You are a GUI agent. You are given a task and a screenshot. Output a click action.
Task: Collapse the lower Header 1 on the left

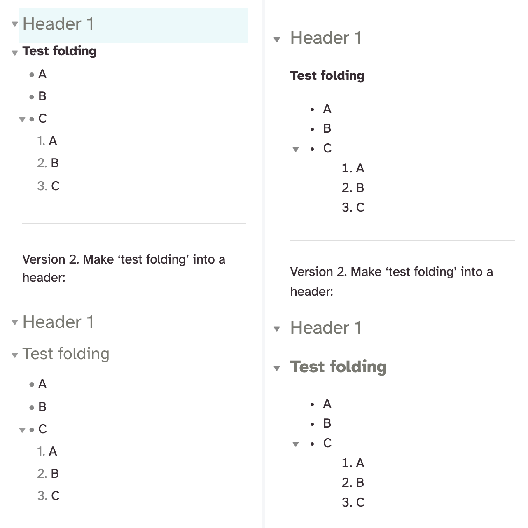pos(15,323)
